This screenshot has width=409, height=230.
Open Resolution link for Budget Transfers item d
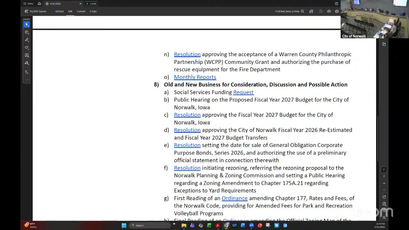[187, 130]
